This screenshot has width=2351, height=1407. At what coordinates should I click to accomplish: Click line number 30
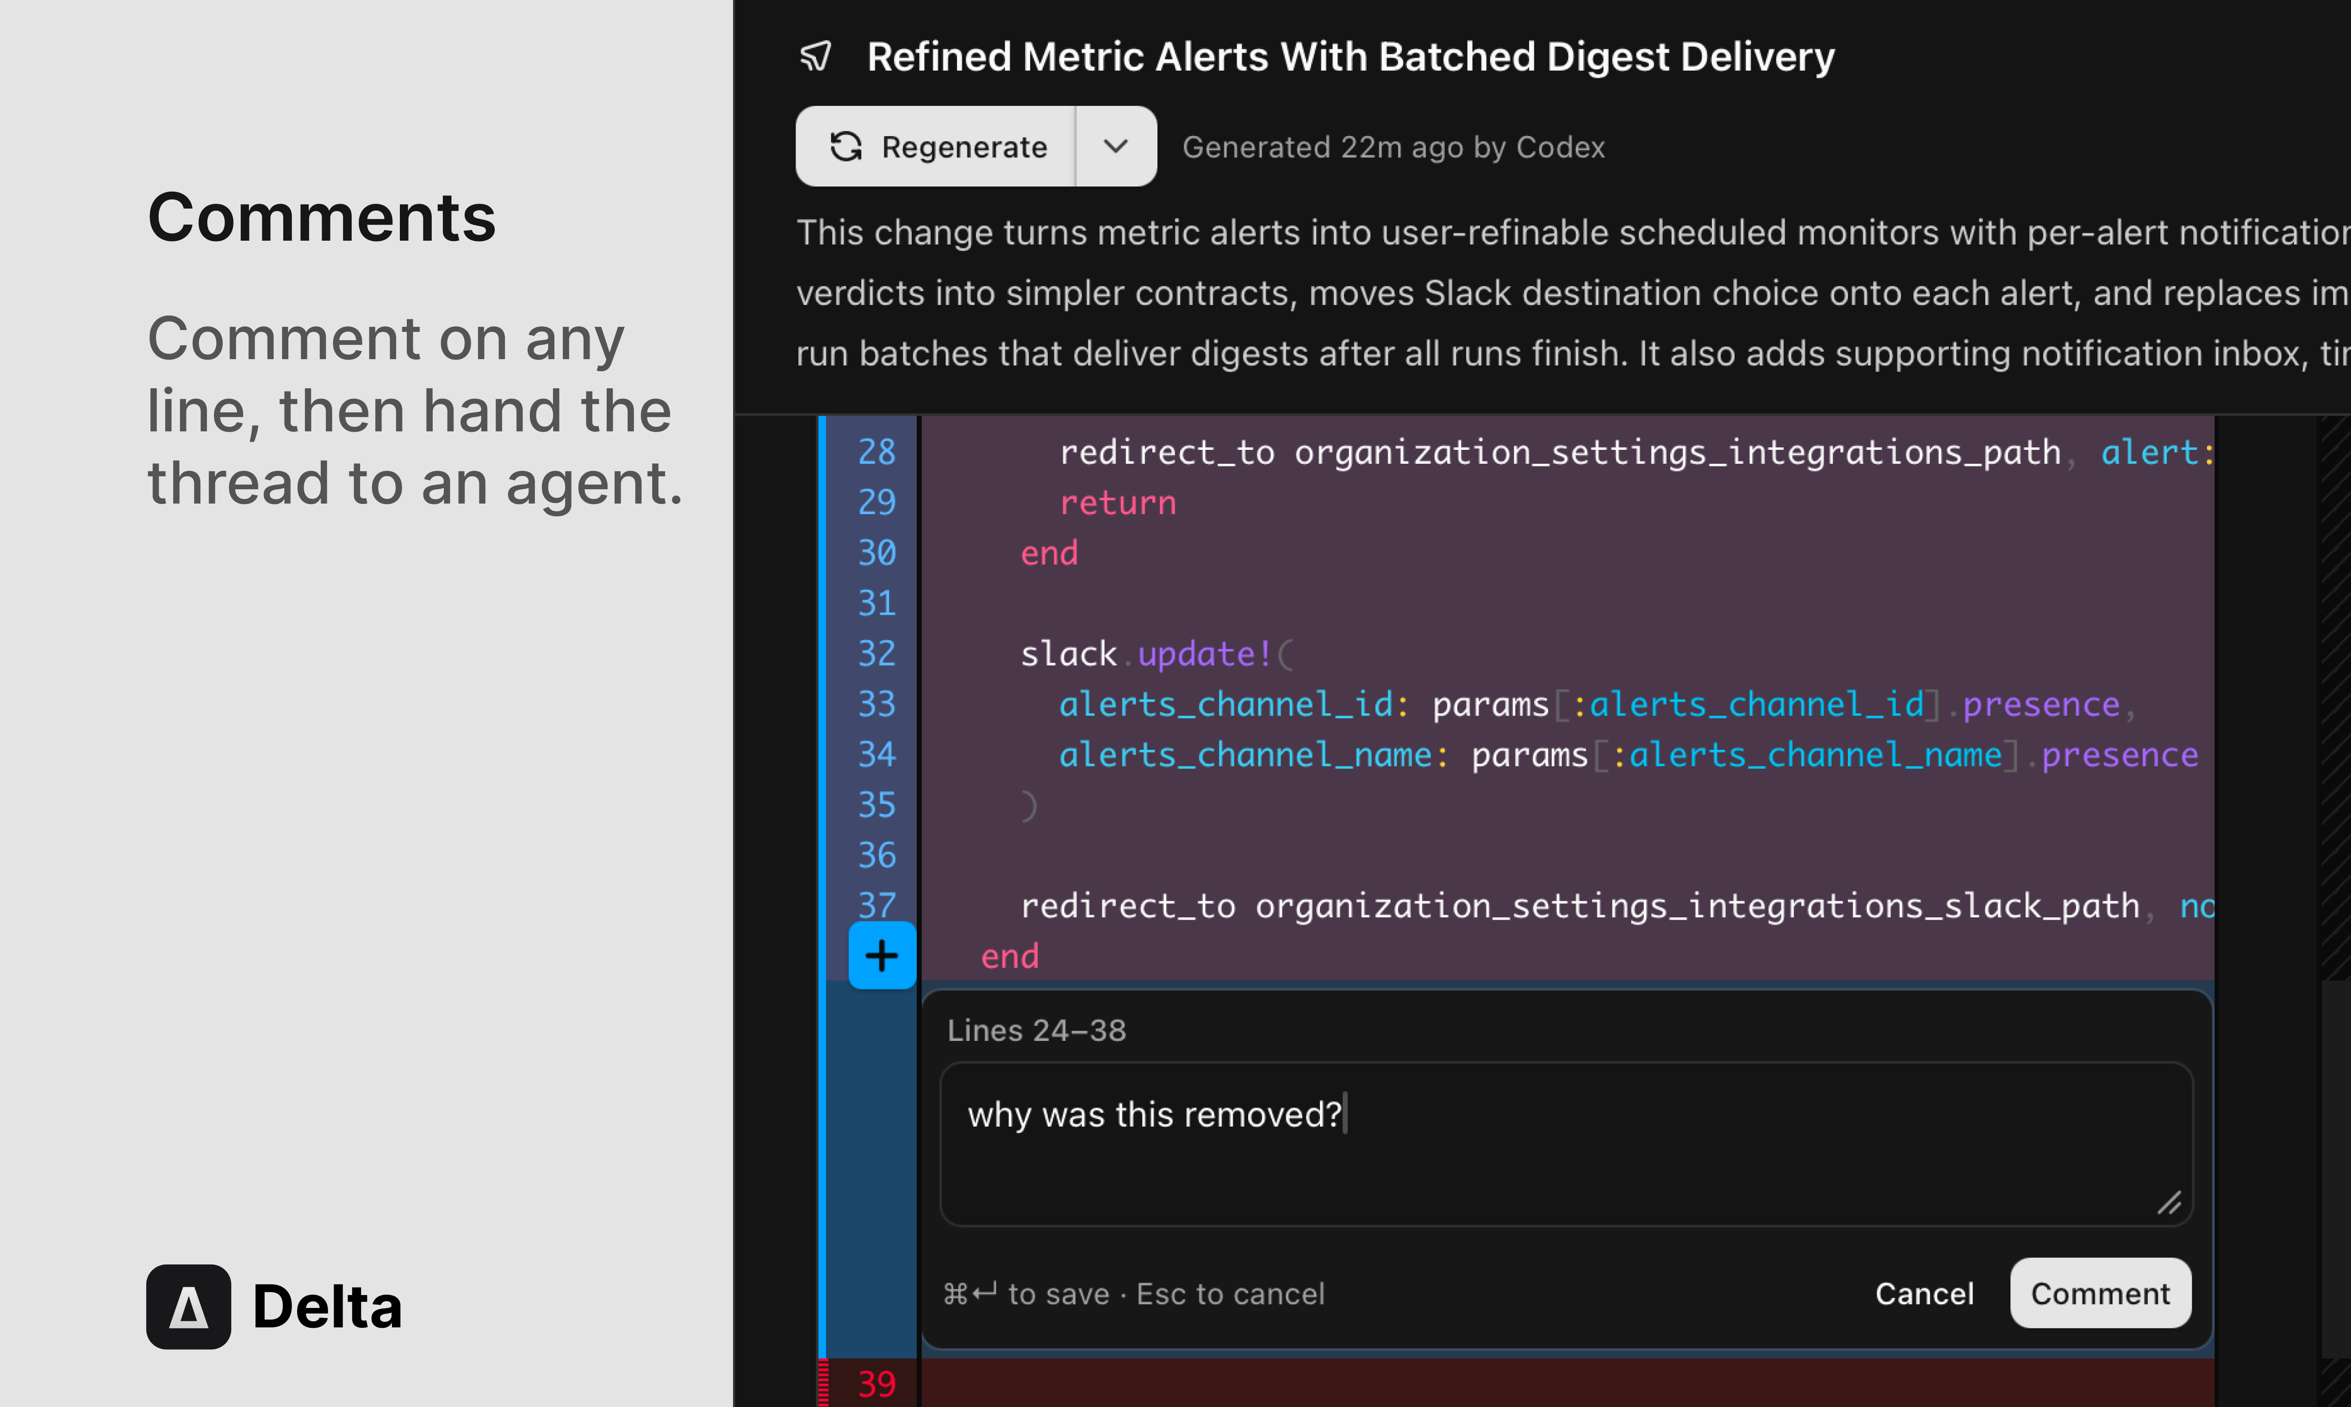[x=877, y=553]
